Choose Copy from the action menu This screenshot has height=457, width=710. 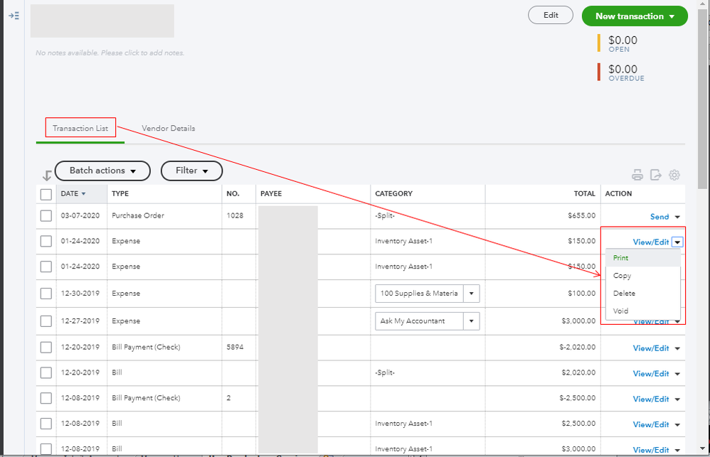[622, 276]
